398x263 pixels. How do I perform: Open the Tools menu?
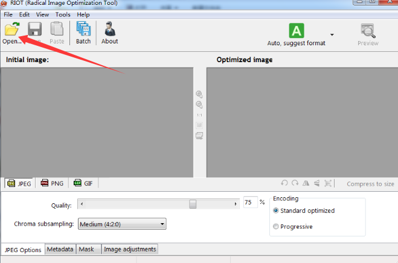[x=63, y=14]
